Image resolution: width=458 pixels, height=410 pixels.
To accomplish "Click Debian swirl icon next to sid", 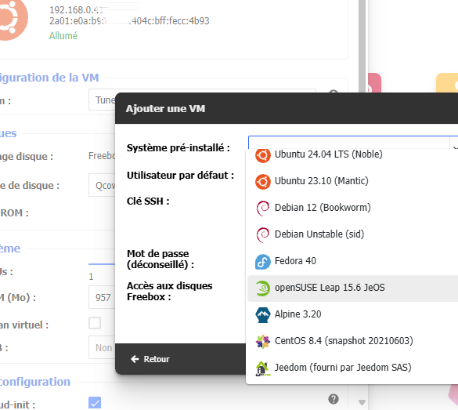I will click(262, 235).
